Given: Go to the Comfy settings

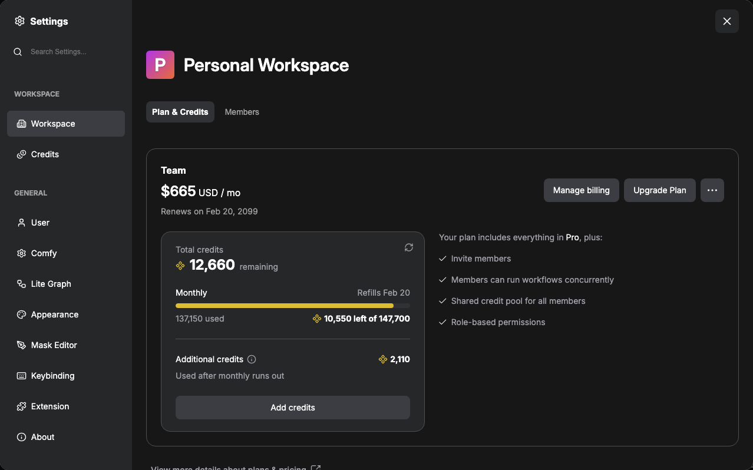Looking at the screenshot, I should coord(66,253).
